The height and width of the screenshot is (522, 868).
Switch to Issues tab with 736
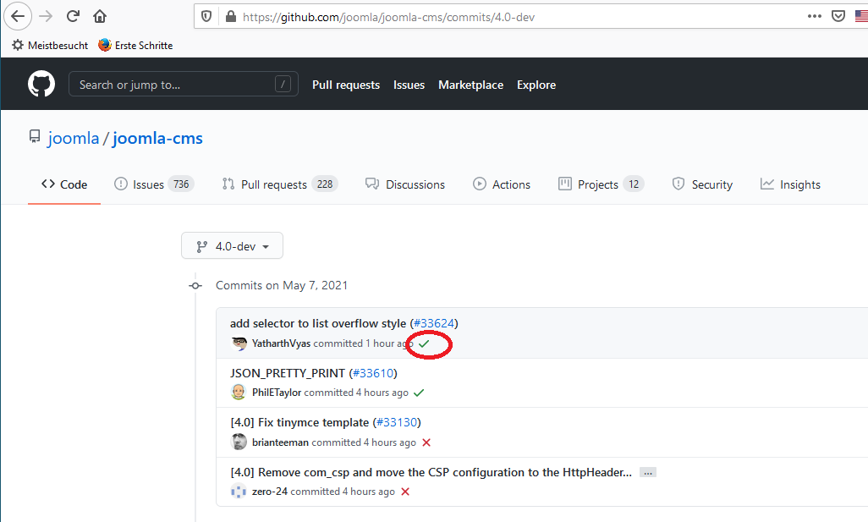coord(154,184)
